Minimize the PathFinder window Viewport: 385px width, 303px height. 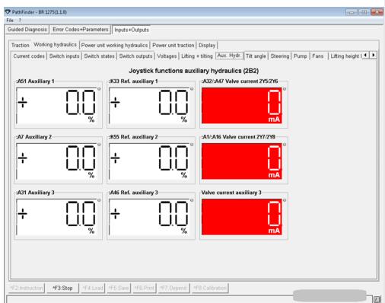(352, 12)
